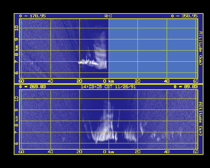This screenshot has height=168, width=210.
Task: Click lower panel's "40" range tick on the 89.83 side
Action: point(167,152)
